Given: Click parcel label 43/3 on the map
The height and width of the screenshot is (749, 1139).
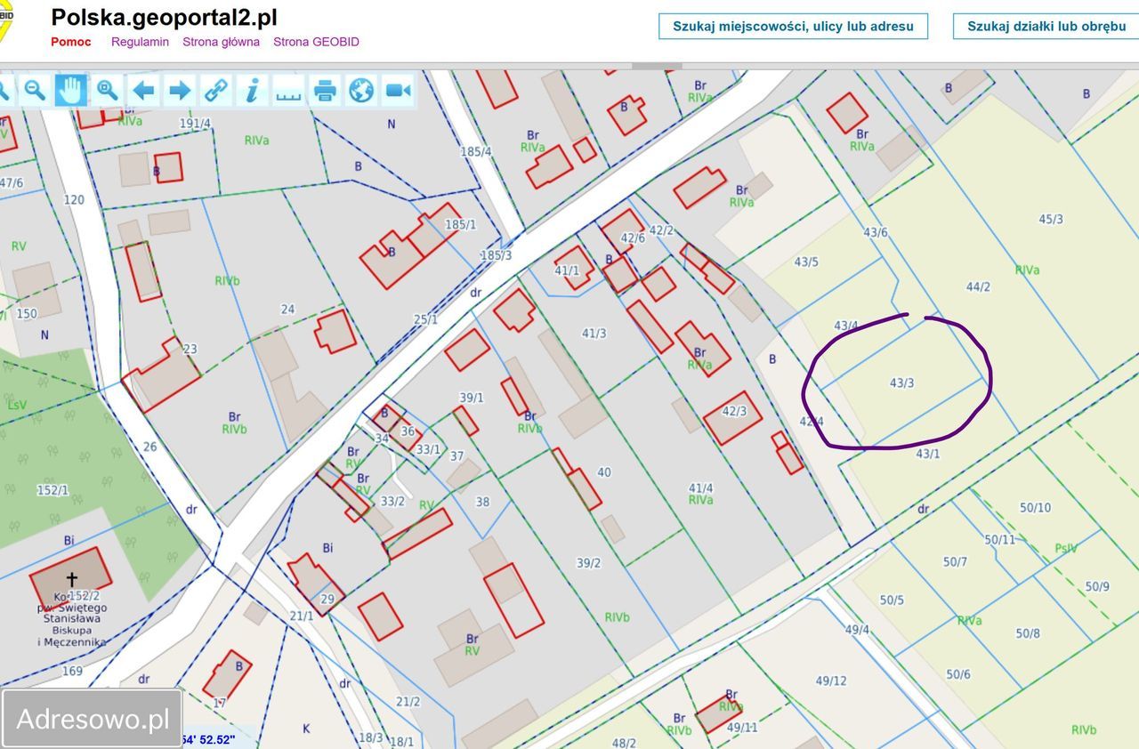Looking at the screenshot, I should coord(902,383).
